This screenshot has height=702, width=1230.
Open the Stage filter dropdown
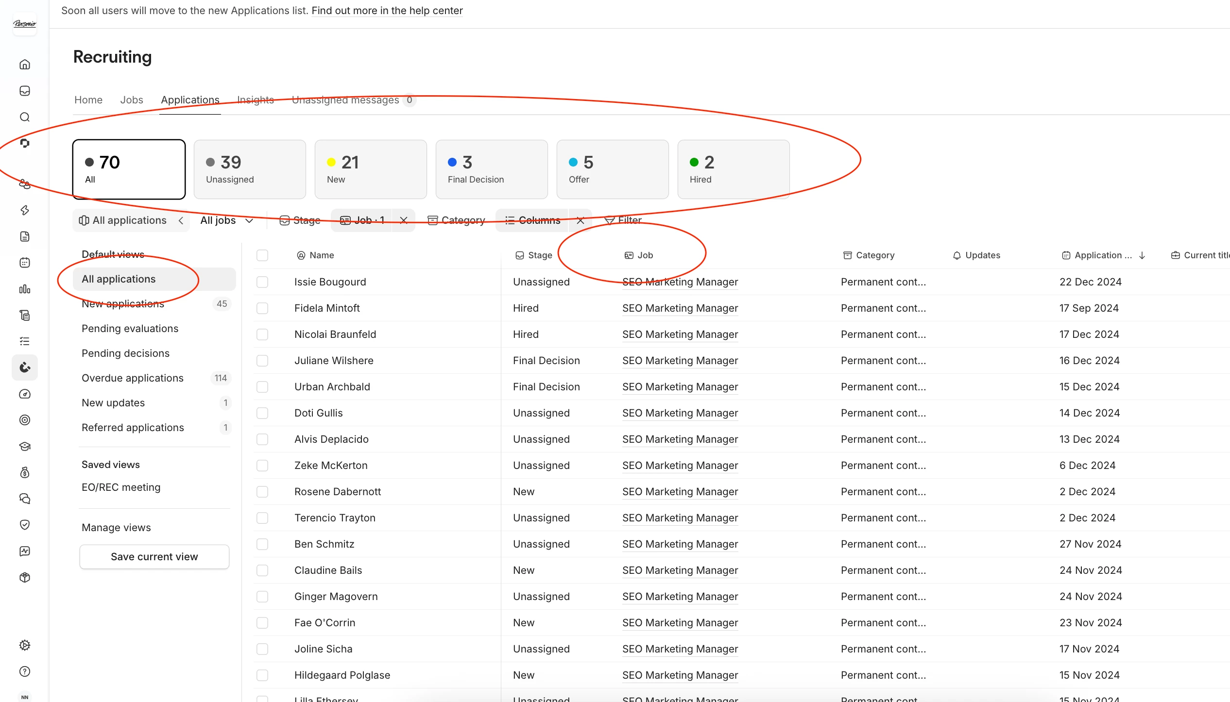coord(300,220)
